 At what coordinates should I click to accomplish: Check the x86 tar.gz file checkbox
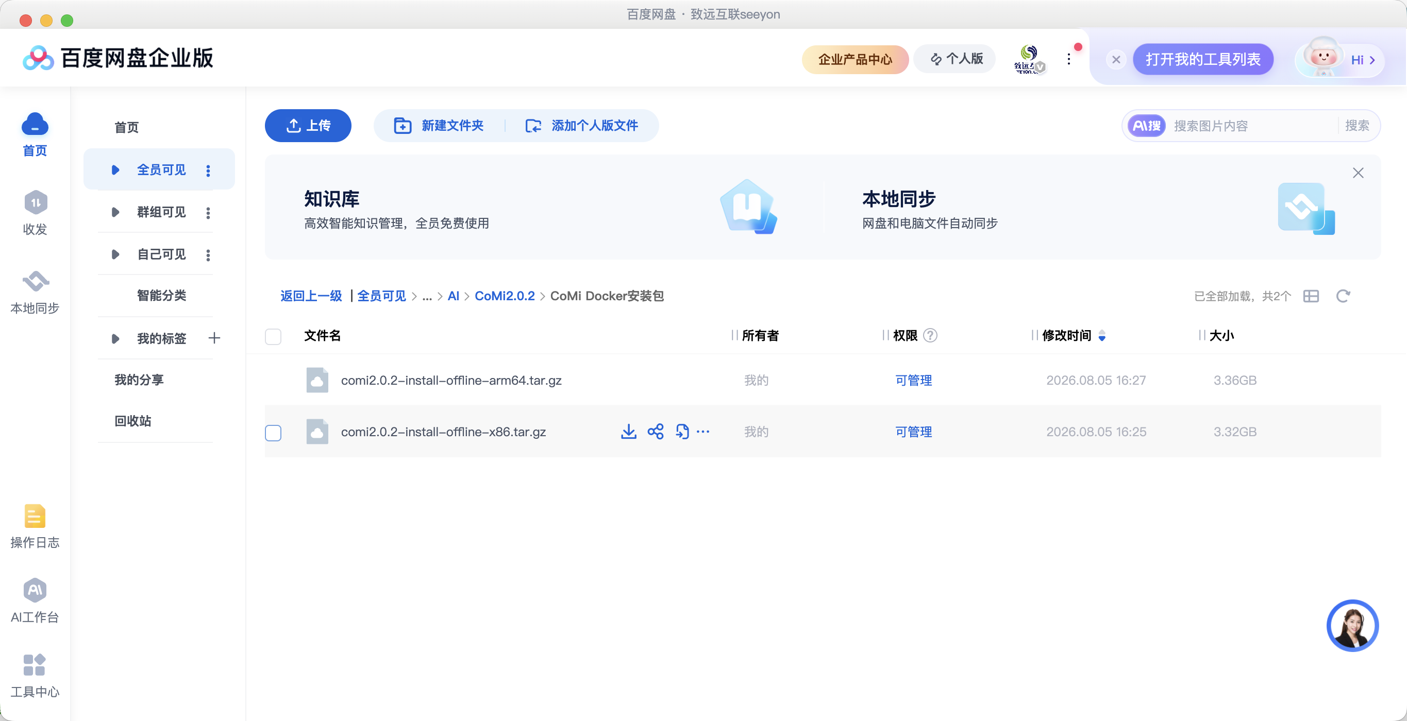pyautogui.click(x=273, y=433)
